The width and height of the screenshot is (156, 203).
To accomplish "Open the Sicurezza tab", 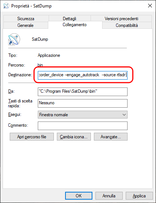I will (x=26, y=19).
